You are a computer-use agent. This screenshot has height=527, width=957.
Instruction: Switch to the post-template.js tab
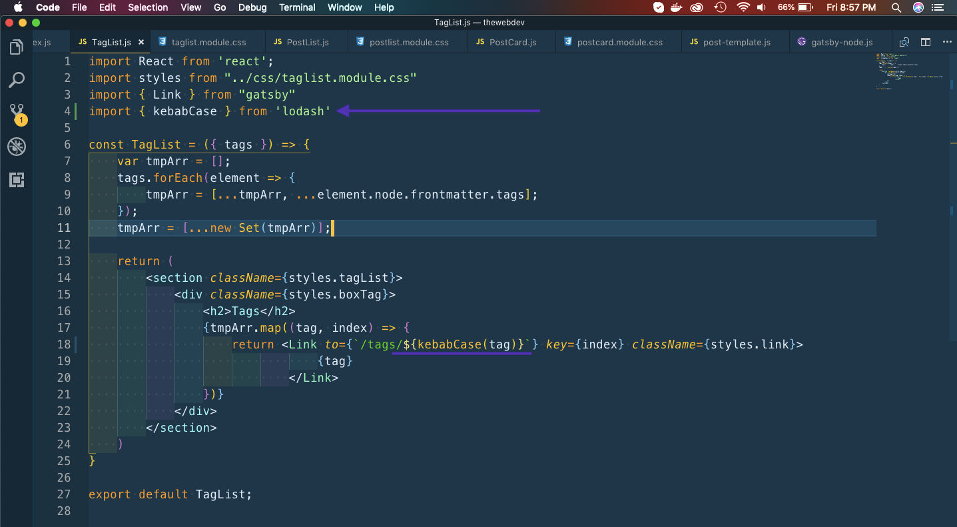point(736,42)
